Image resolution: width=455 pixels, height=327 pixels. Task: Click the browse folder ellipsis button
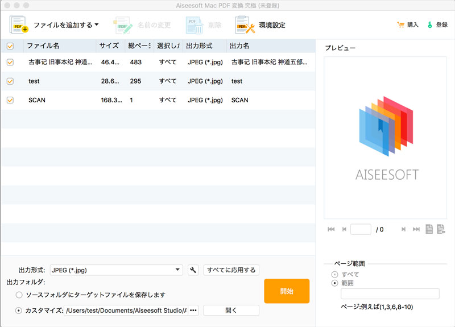193,311
